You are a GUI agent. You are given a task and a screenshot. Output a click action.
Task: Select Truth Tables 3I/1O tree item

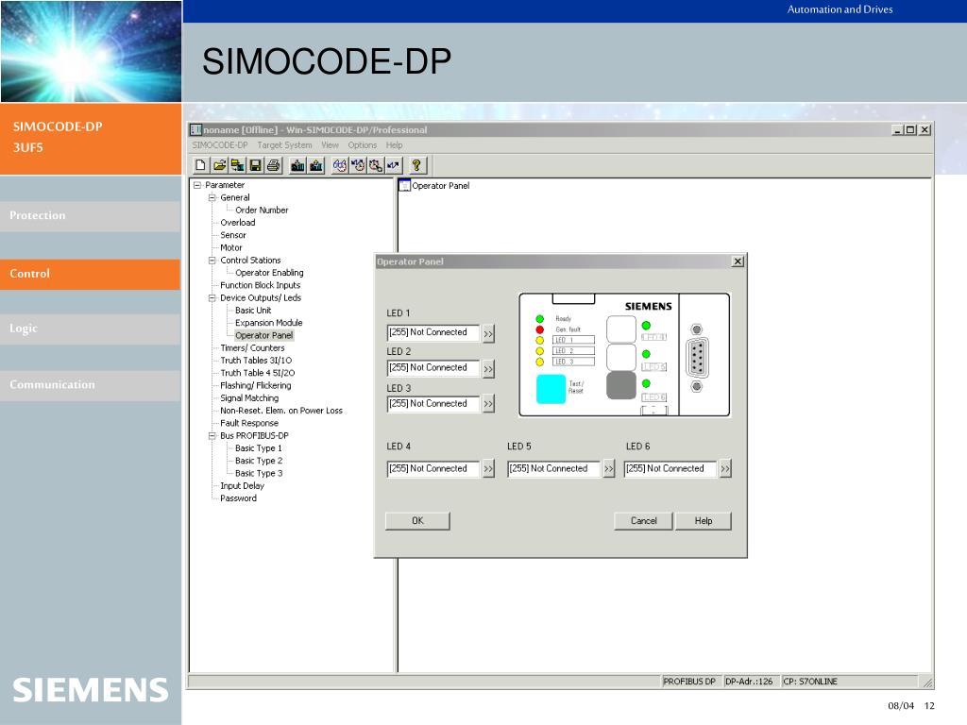click(256, 361)
